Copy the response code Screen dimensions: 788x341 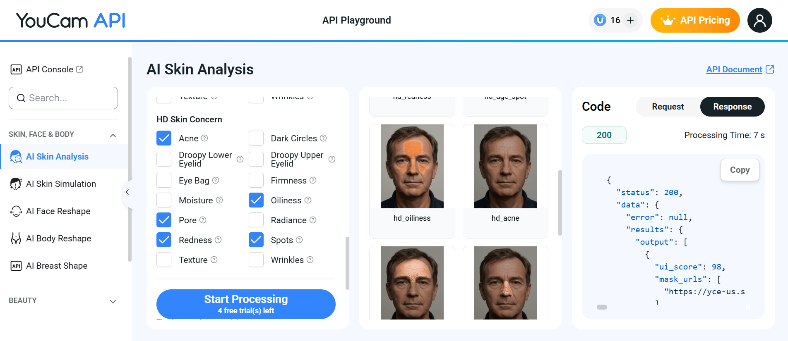tap(740, 170)
